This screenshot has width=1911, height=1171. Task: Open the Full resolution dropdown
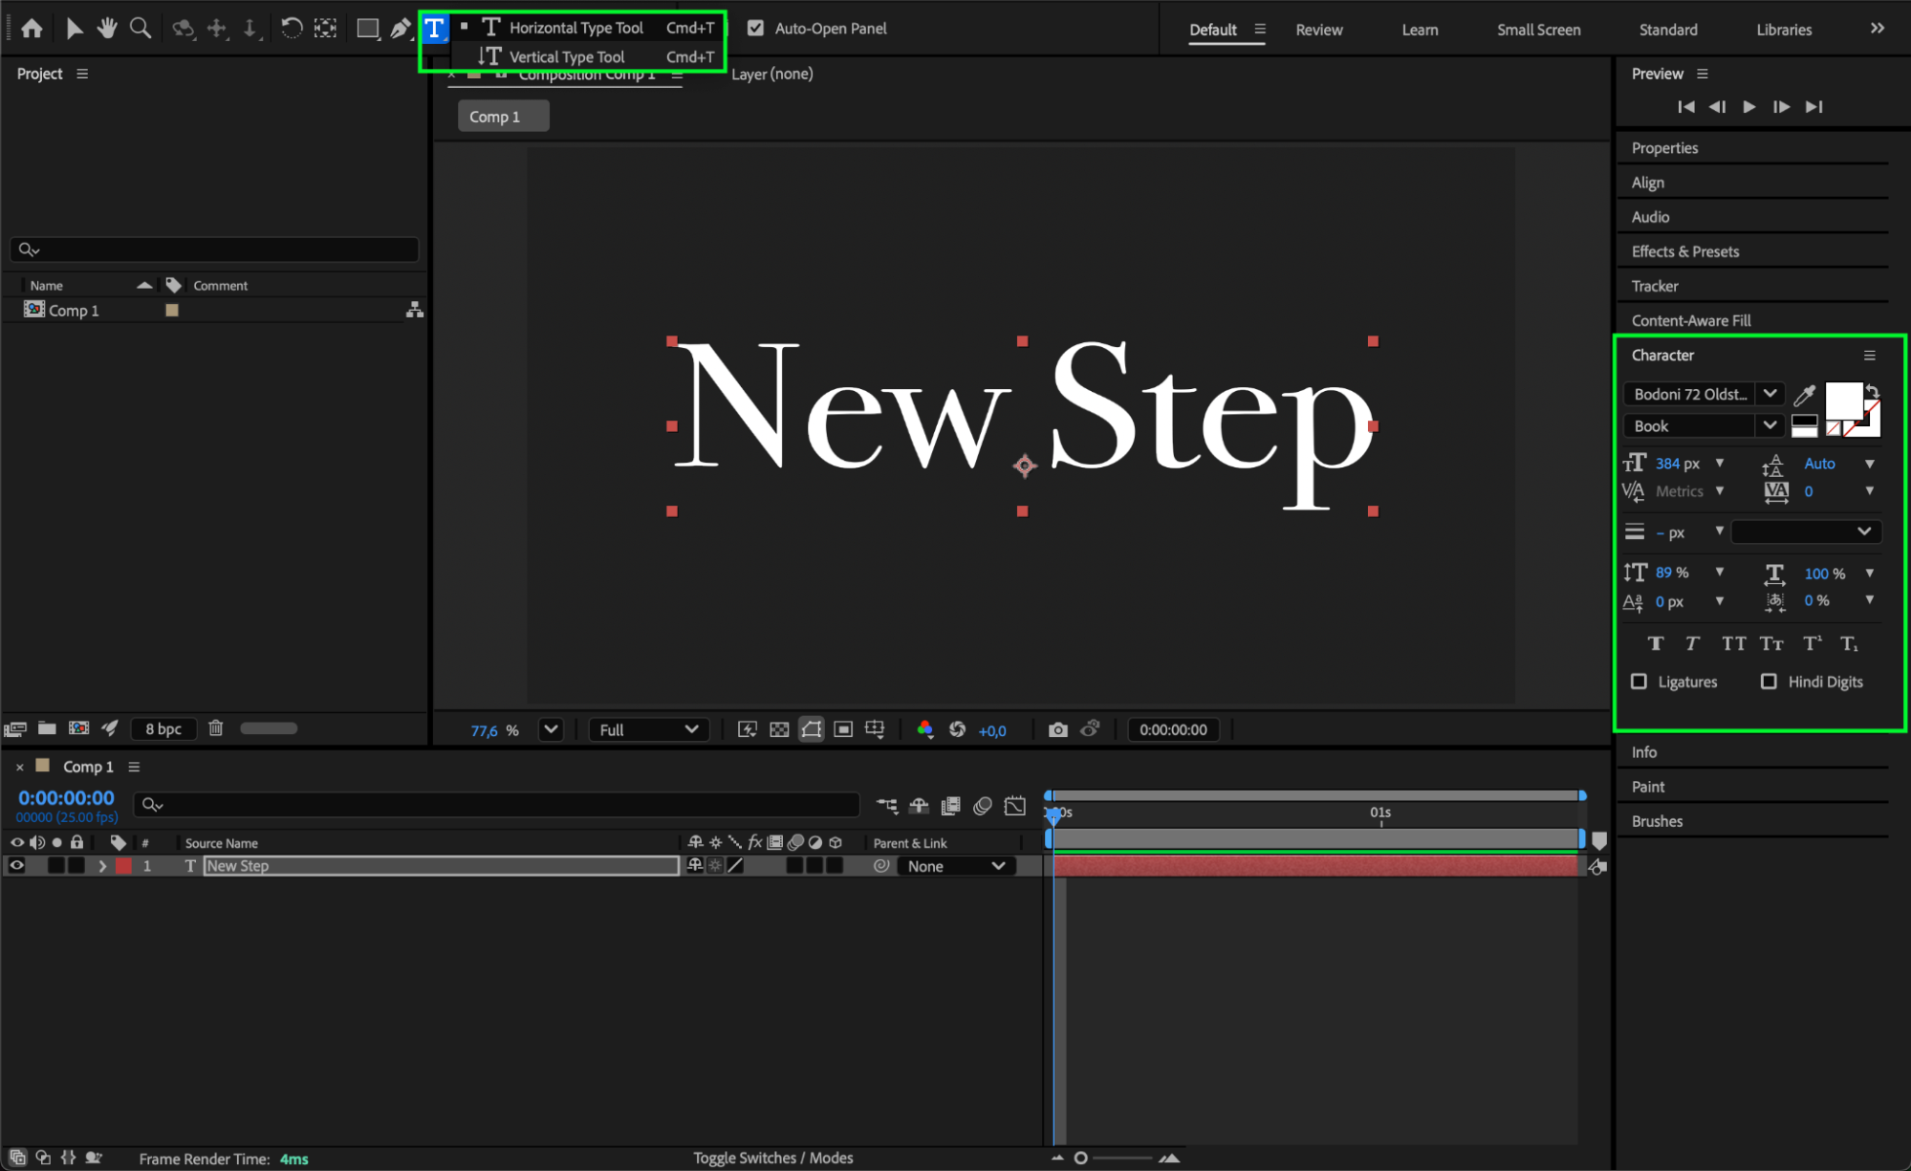point(649,729)
